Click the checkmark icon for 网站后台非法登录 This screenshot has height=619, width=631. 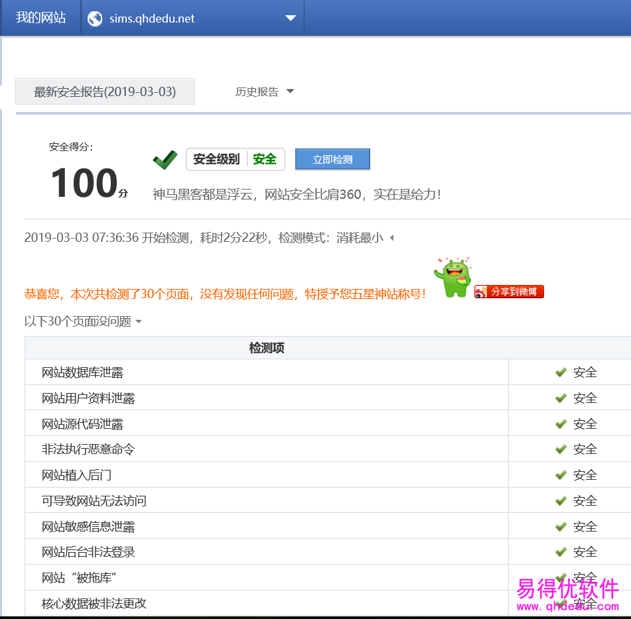pyautogui.click(x=561, y=552)
